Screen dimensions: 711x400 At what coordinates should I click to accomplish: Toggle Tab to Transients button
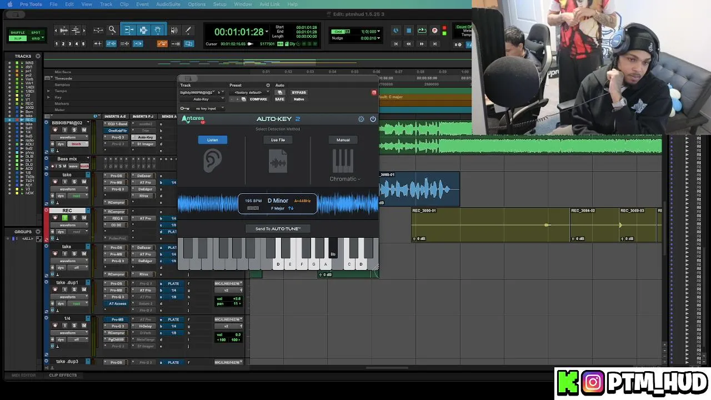pos(98,44)
